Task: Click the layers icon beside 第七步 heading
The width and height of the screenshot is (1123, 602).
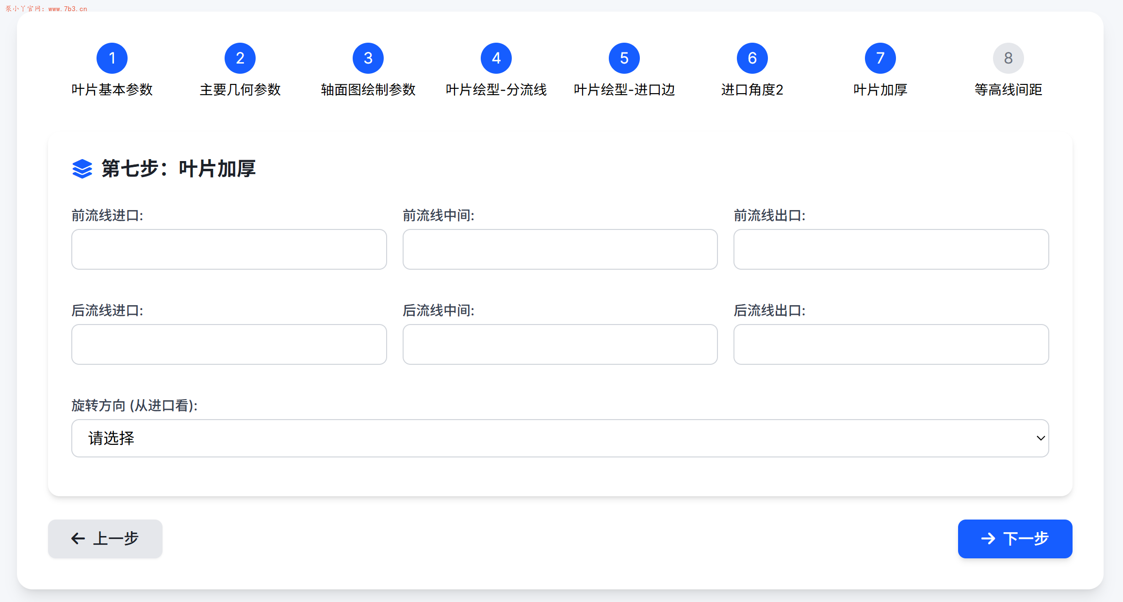Action: coord(82,169)
